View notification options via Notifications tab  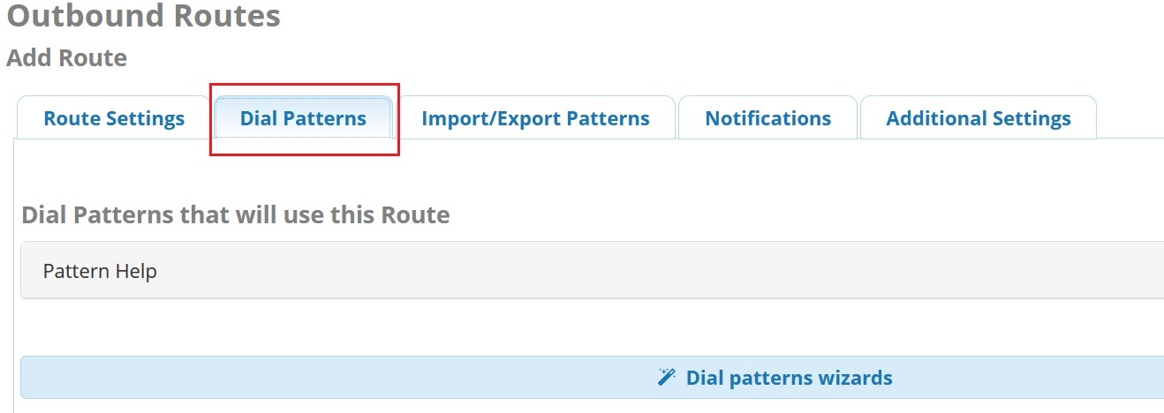click(767, 117)
